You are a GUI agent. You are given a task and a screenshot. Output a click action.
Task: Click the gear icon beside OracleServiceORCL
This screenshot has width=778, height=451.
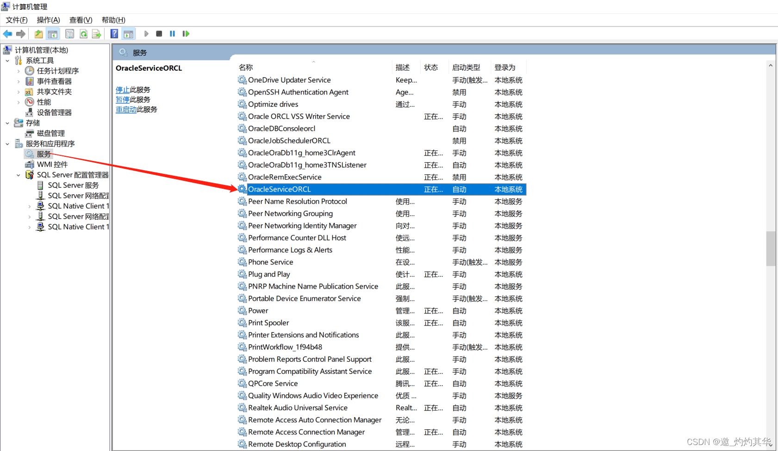coord(242,189)
